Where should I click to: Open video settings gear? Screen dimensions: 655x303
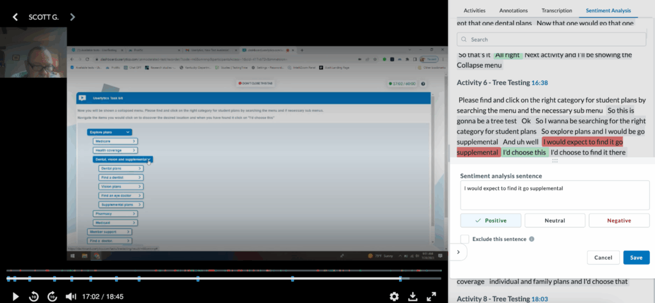(x=394, y=297)
